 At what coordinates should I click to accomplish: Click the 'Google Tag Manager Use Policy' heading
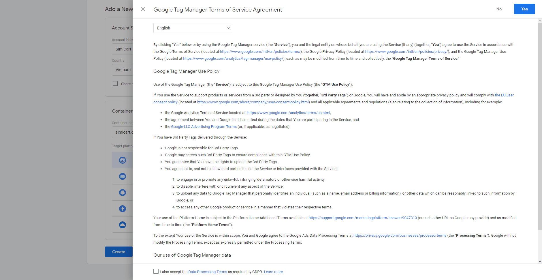point(186,71)
